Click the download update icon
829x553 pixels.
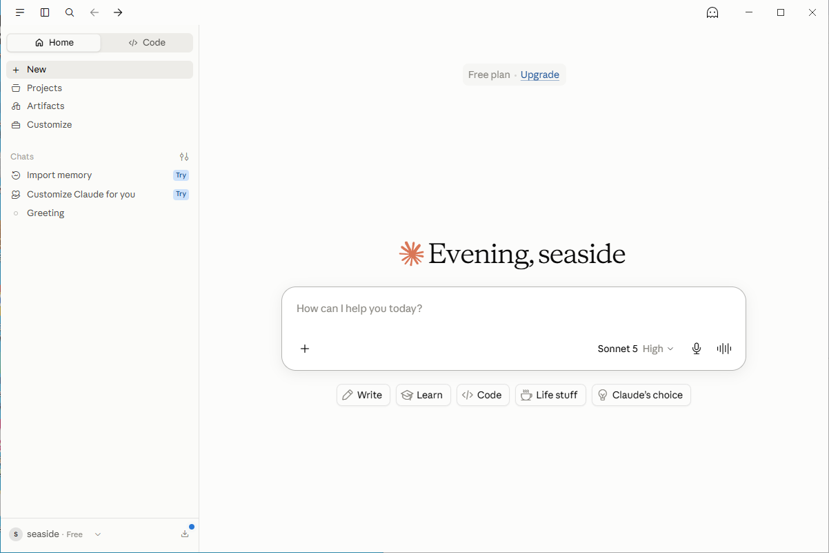tap(185, 534)
